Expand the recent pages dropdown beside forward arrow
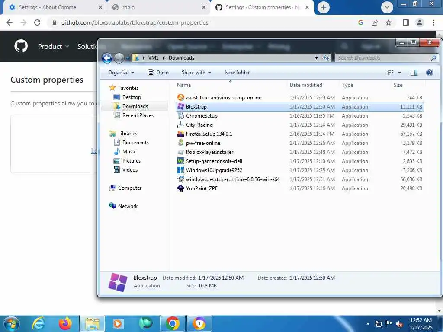443x332 pixels. tap(128, 58)
